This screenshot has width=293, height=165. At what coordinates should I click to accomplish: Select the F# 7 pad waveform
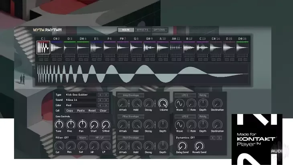click(123, 48)
